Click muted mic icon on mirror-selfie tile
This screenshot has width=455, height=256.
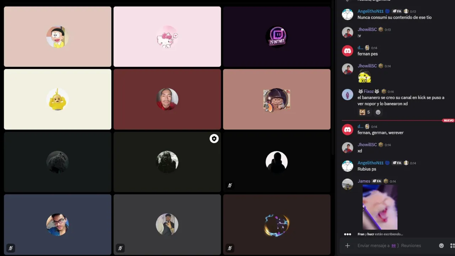coord(120,248)
